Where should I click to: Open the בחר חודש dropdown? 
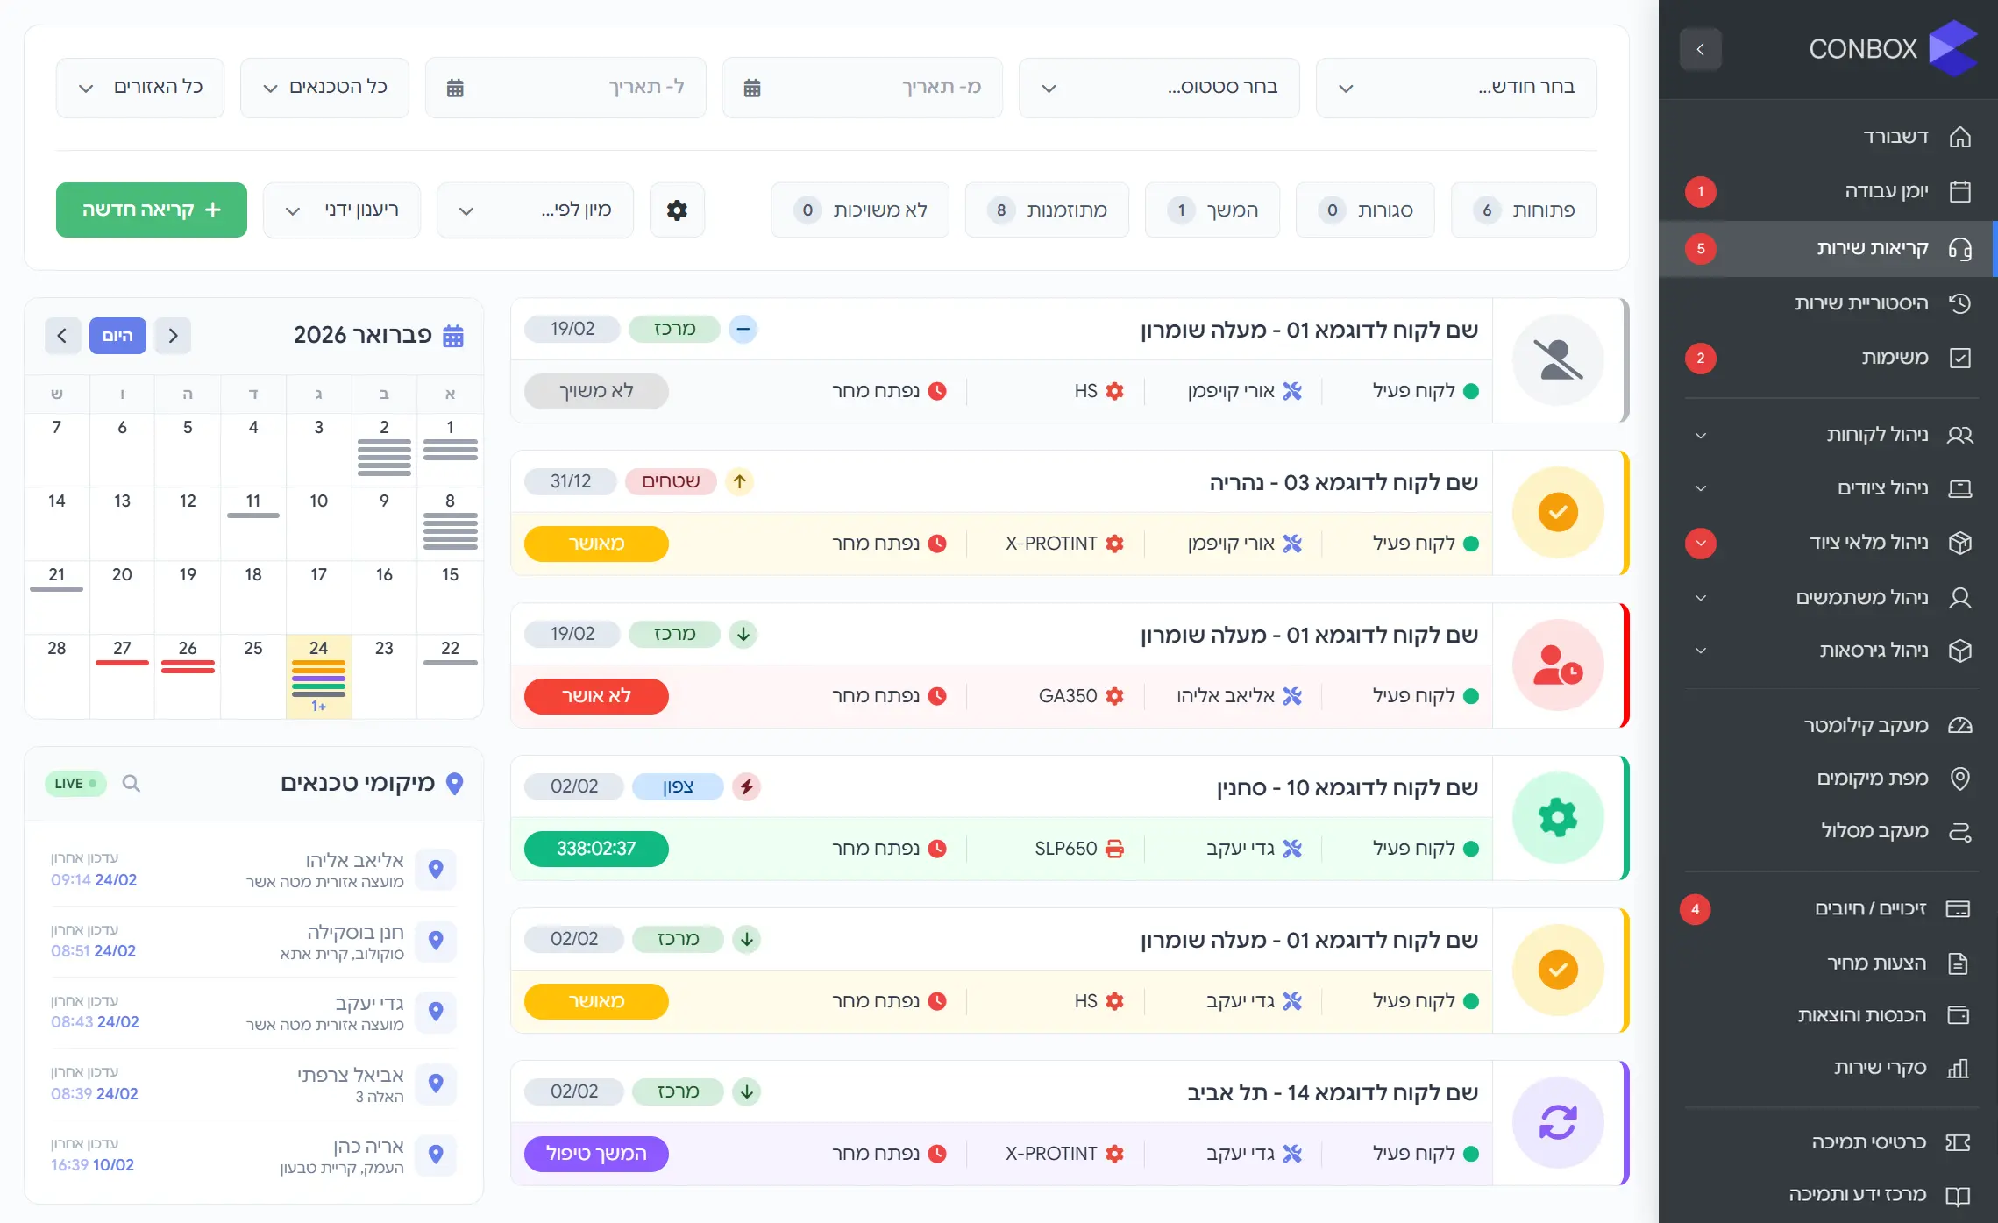click(1456, 88)
